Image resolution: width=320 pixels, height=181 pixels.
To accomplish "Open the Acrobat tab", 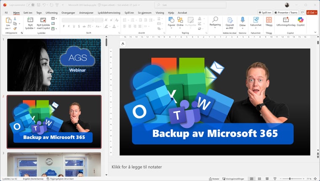I will tap(182, 13).
